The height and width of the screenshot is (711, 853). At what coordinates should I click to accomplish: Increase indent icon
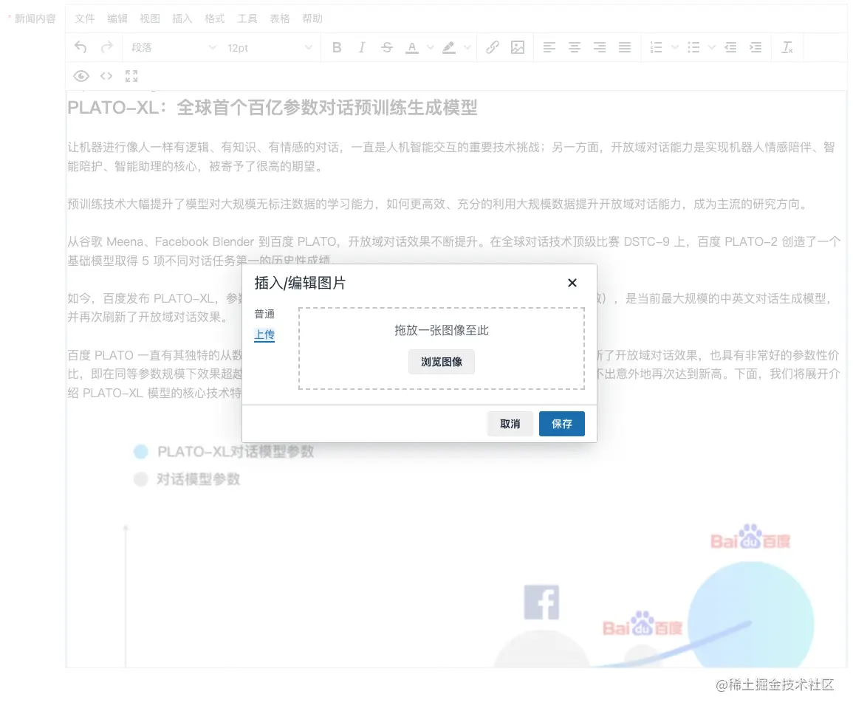pyautogui.click(x=756, y=47)
